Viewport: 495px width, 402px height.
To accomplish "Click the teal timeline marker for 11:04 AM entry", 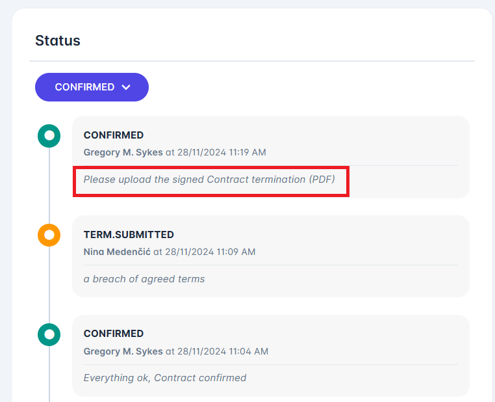I will [49, 334].
